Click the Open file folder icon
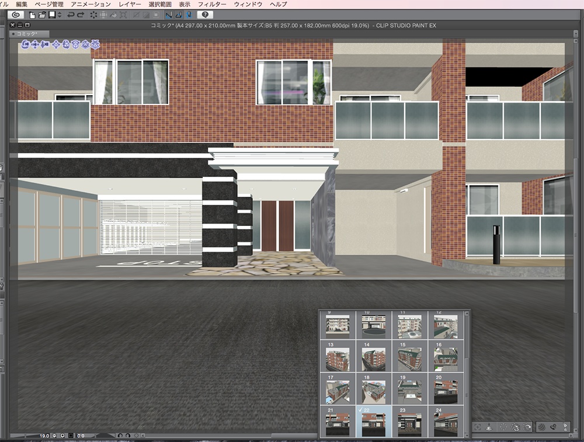Viewport: 584px width, 442px height. coord(42,15)
